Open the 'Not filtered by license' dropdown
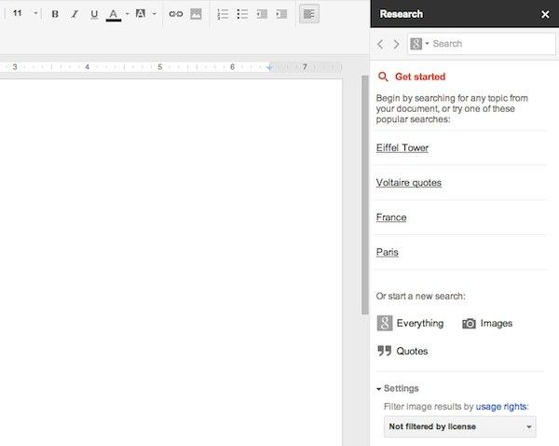 [x=459, y=426]
